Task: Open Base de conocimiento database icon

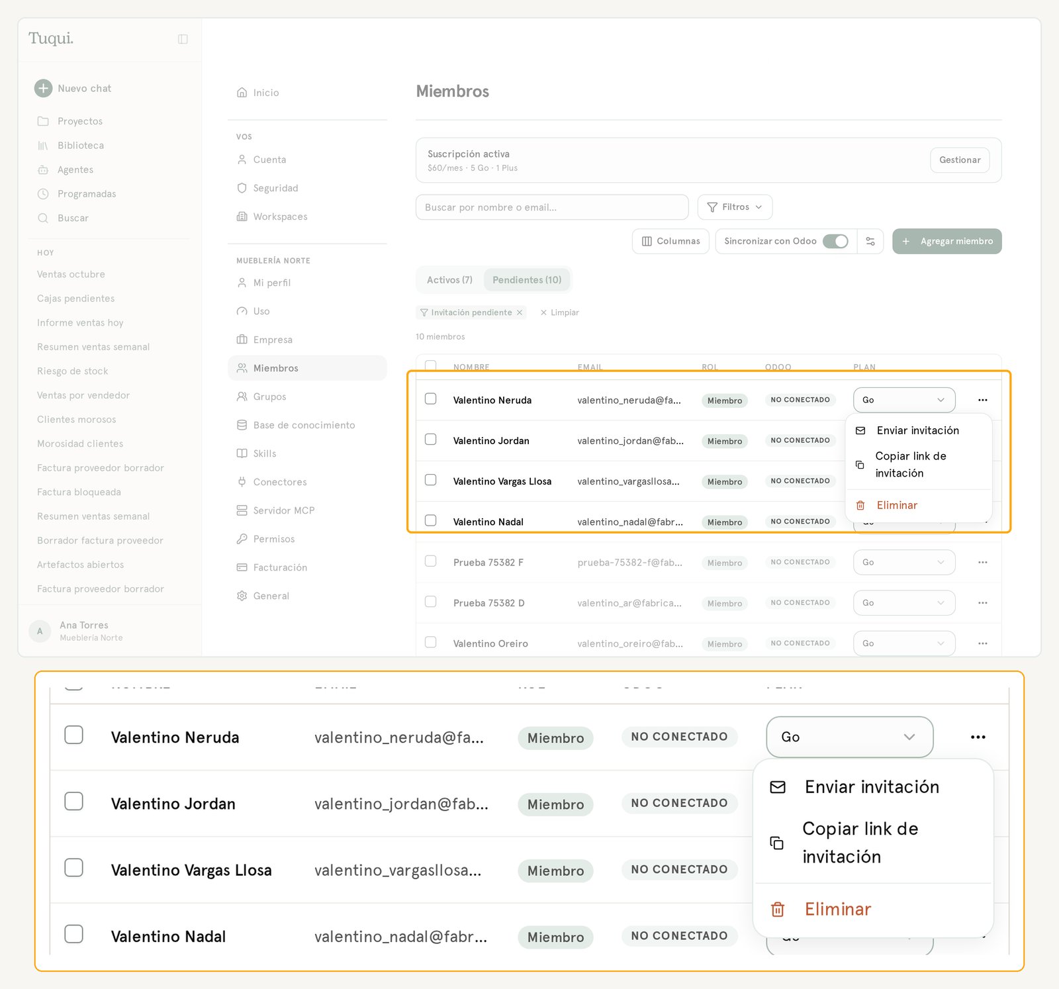Action: pyautogui.click(x=242, y=425)
